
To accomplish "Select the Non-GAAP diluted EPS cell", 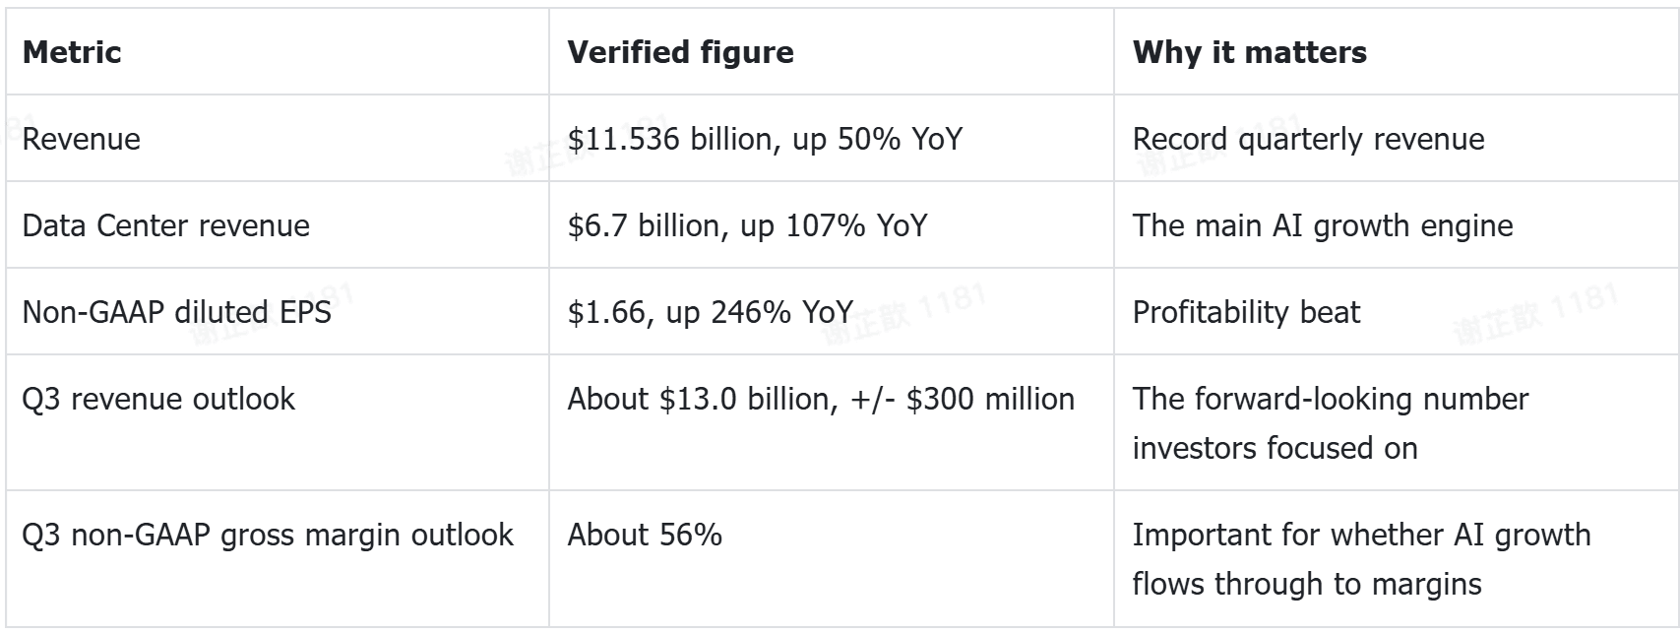I will 176,312.
